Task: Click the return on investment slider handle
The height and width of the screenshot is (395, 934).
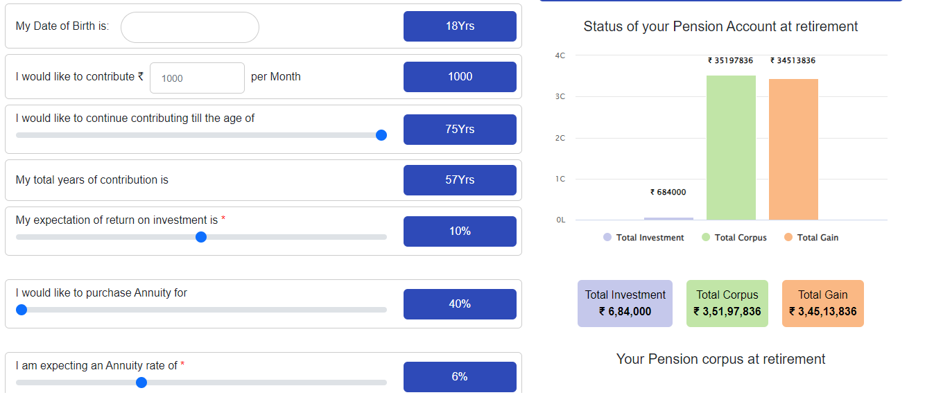Action: (x=201, y=237)
